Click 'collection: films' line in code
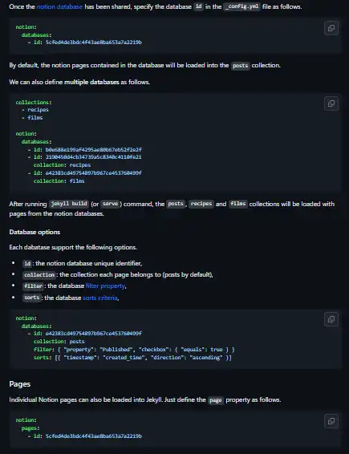 (x=59, y=181)
